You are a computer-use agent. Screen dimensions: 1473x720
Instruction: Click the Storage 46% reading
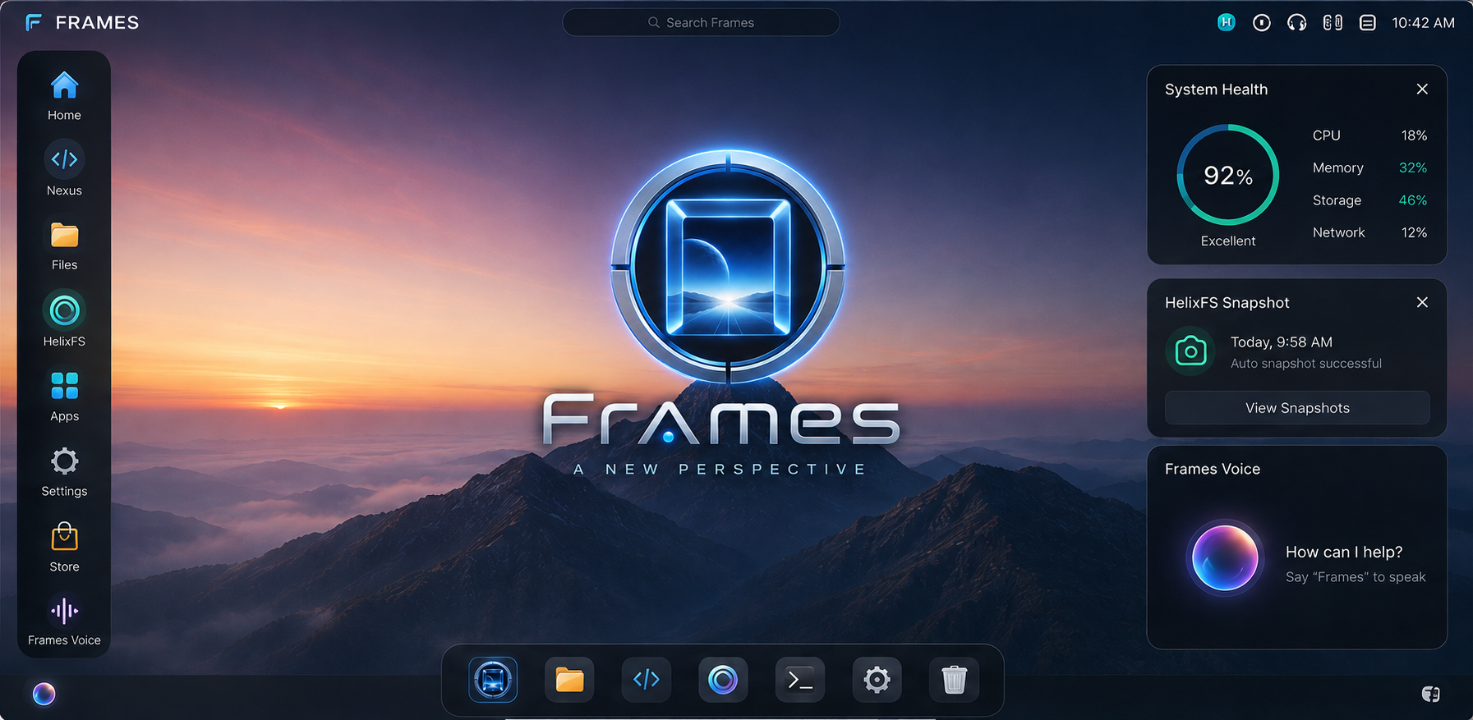pos(1369,200)
